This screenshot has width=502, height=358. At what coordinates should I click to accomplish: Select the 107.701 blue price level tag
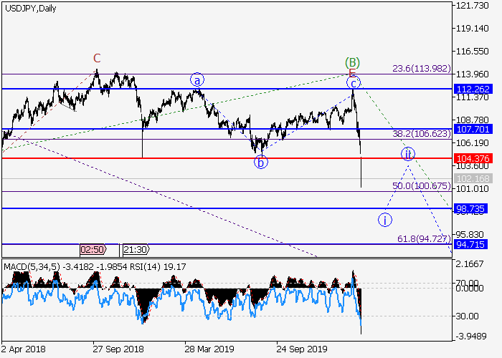point(472,130)
